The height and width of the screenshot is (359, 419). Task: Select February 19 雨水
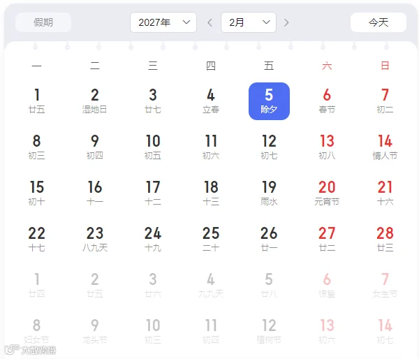coord(269,193)
